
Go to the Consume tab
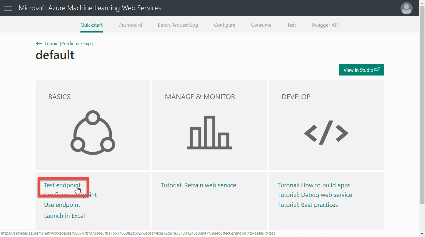[x=261, y=25]
